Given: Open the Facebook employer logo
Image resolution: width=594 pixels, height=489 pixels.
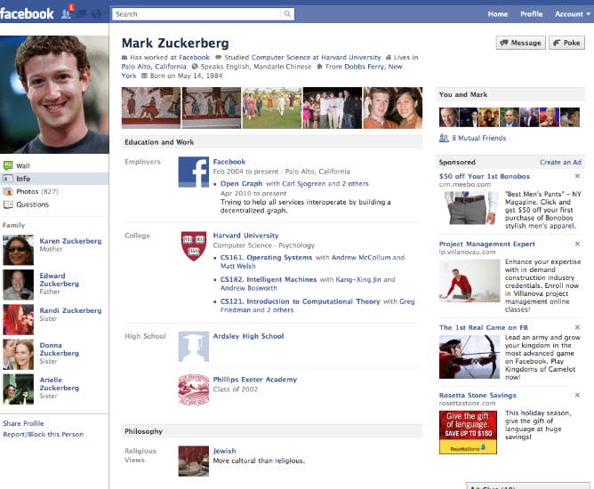Looking at the screenshot, I should click(x=194, y=172).
